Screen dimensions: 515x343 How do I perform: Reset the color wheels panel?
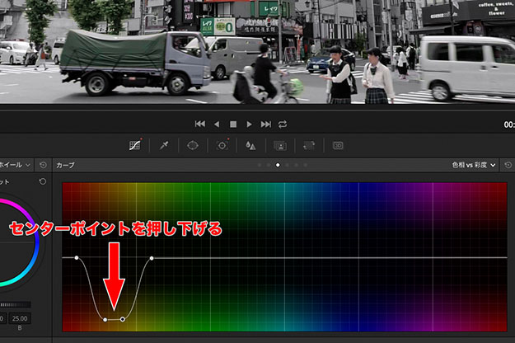[43, 165]
